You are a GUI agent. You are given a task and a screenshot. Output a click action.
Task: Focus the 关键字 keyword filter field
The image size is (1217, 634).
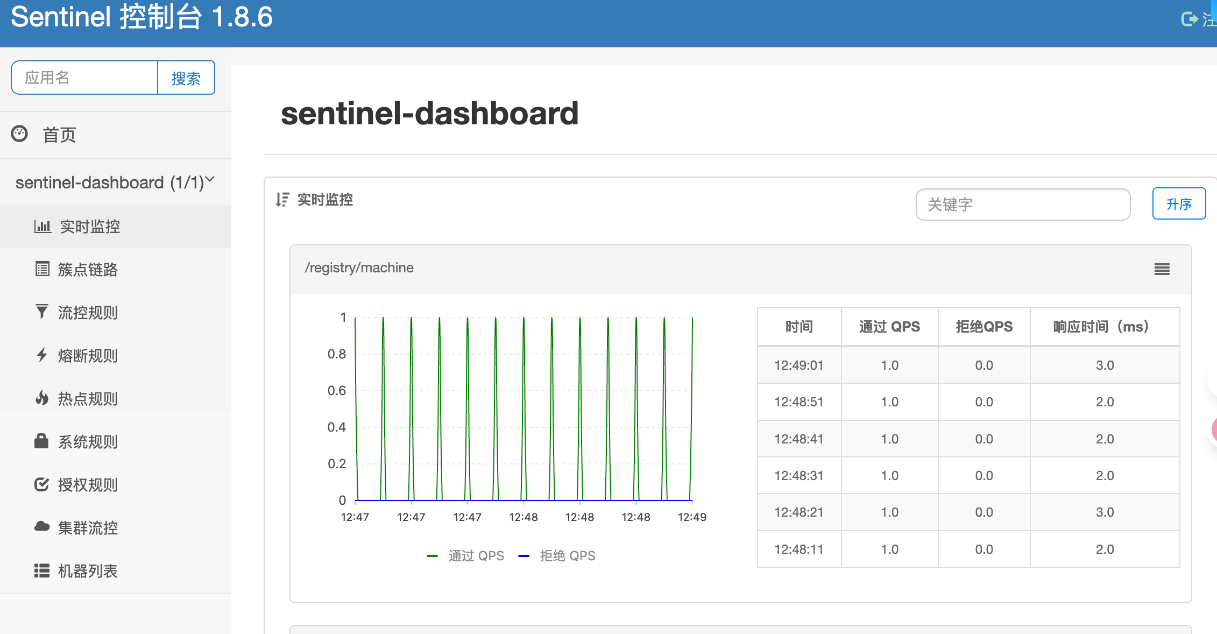pyautogui.click(x=1023, y=205)
